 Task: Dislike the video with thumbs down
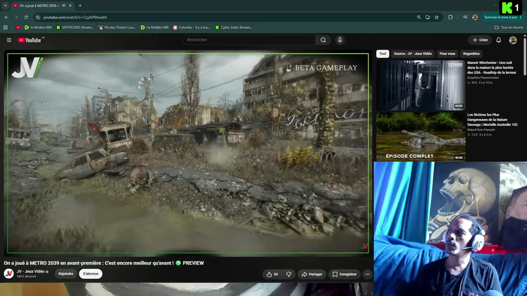[289, 274]
